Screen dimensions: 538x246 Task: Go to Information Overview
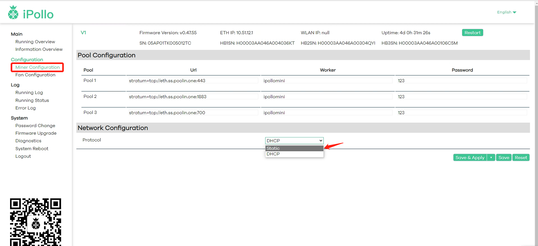39,49
